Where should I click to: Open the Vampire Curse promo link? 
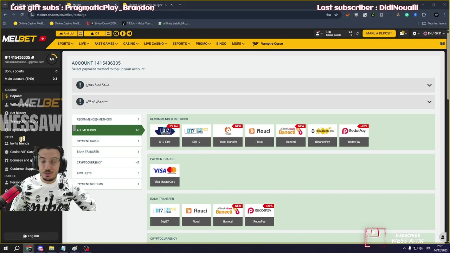[x=268, y=44]
